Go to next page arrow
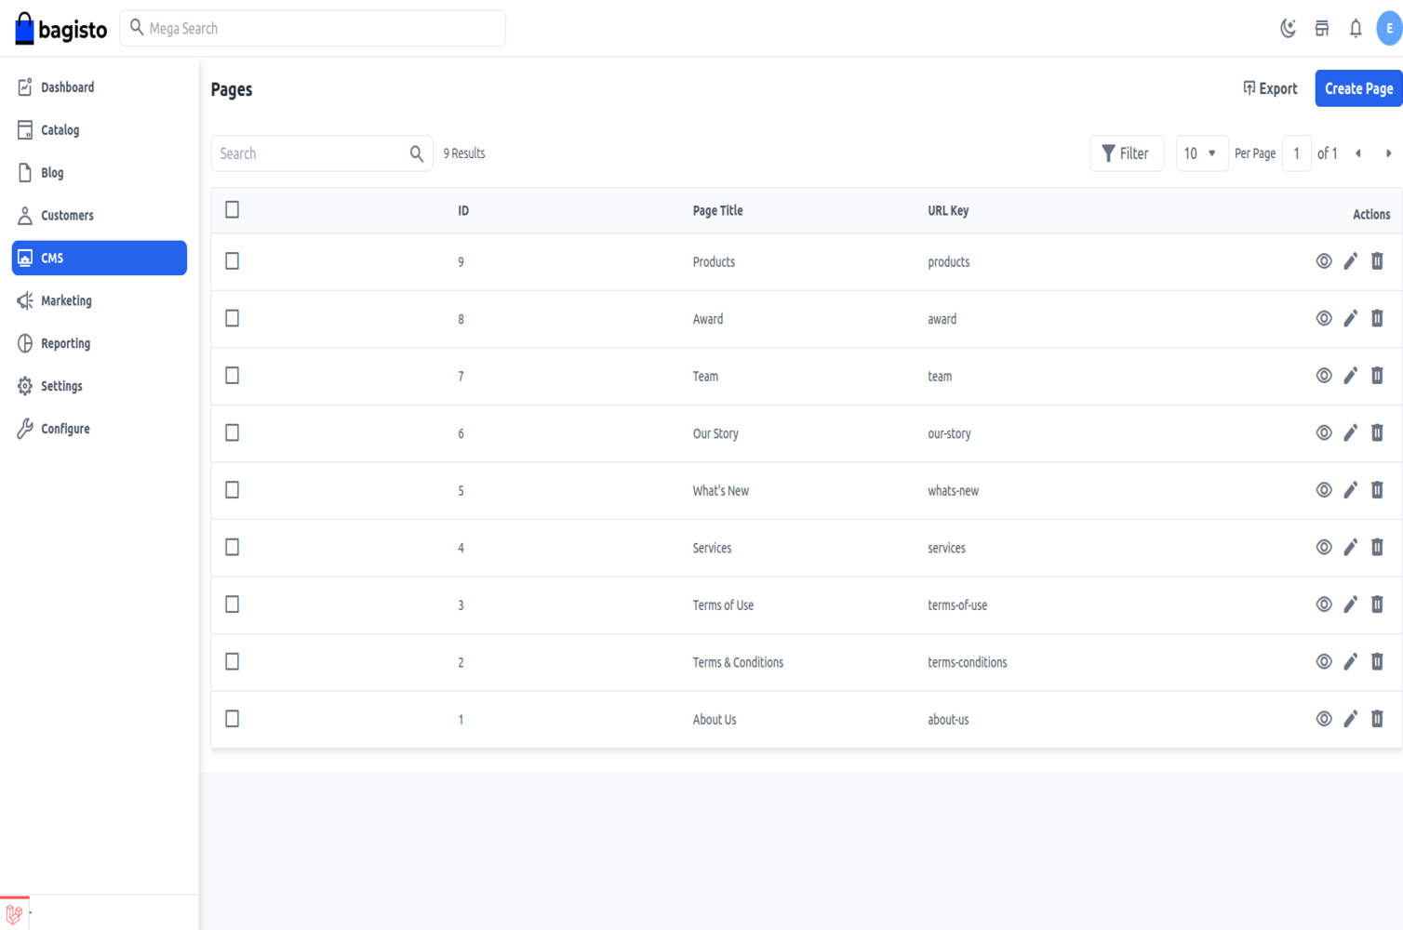The width and height of the screenshot is (1403, 930). click(1388, 153)
